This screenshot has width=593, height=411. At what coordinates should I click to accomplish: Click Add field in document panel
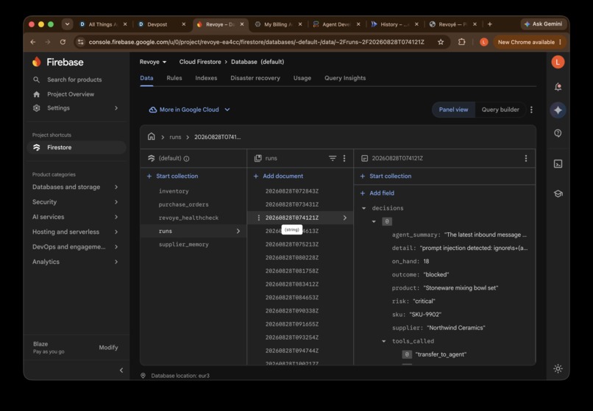377,193
